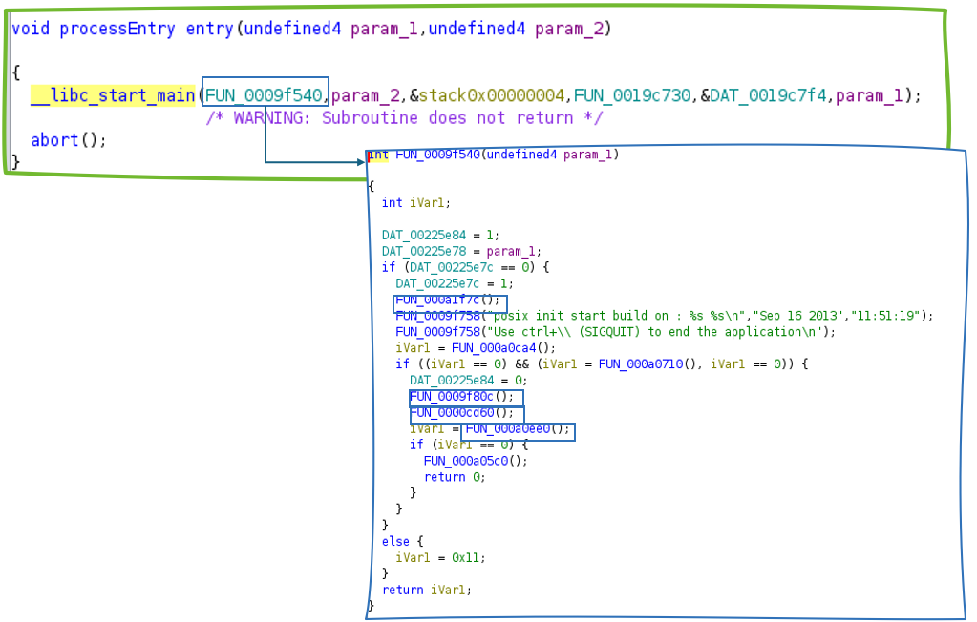The width and height of the screenshot is (977, 622).
Task: Click stack0x00000004 argument
Action: tap(491, 95)
